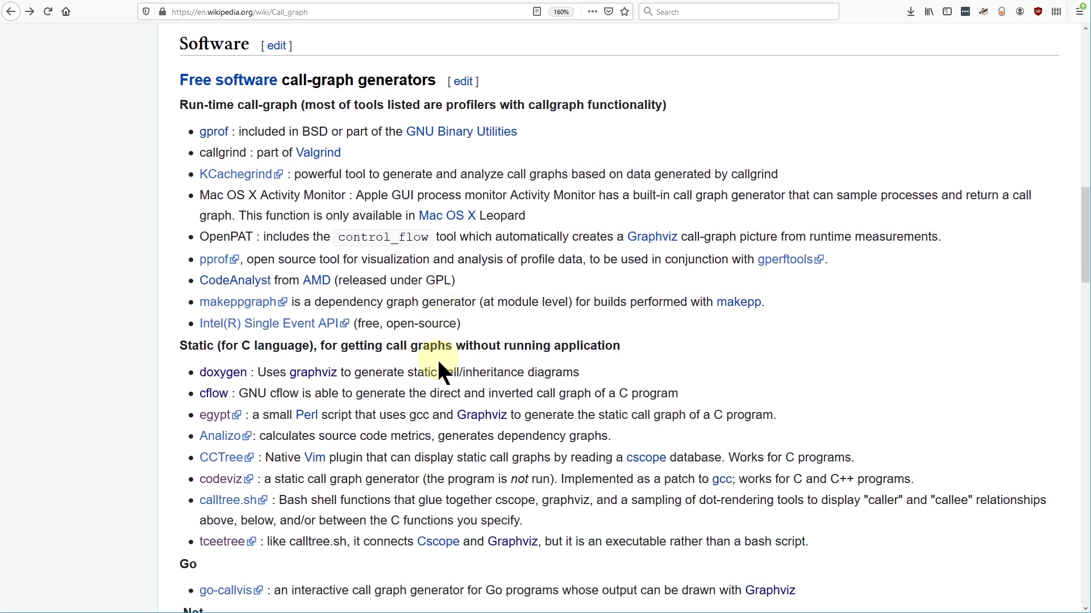Open the Analizo external link
1091x613 pixels.
point(225,436)
